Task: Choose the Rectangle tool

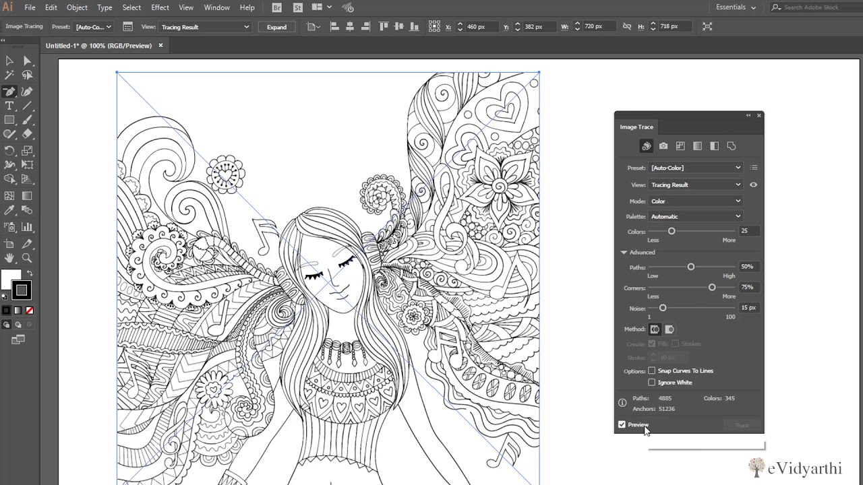Action: [x=9, y=121]
